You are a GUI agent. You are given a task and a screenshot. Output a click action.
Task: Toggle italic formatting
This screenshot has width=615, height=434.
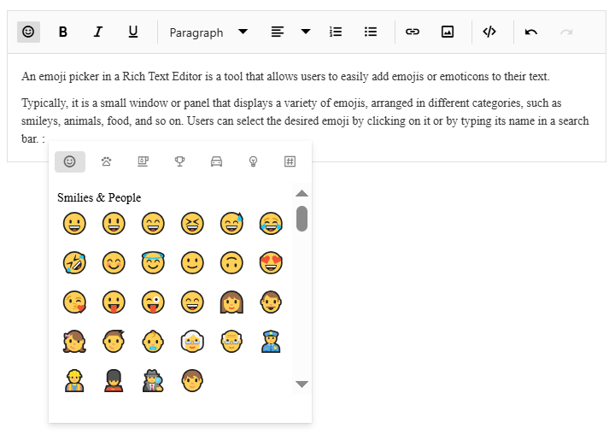pyautogui.click(x=98, y=32)
